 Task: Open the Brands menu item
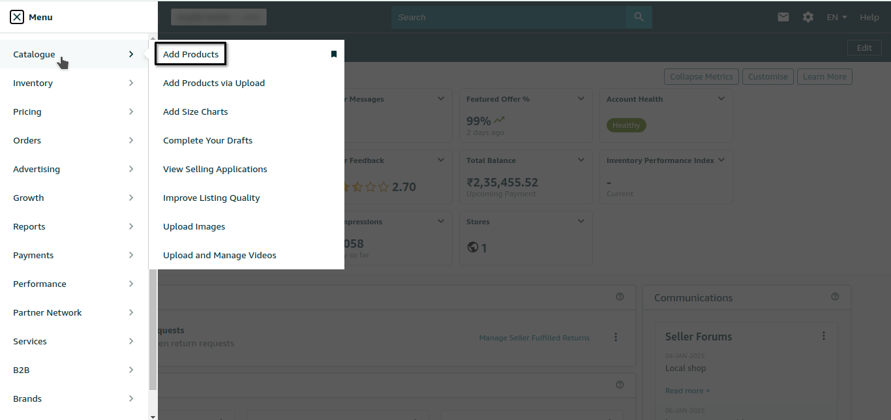[74, 398]
